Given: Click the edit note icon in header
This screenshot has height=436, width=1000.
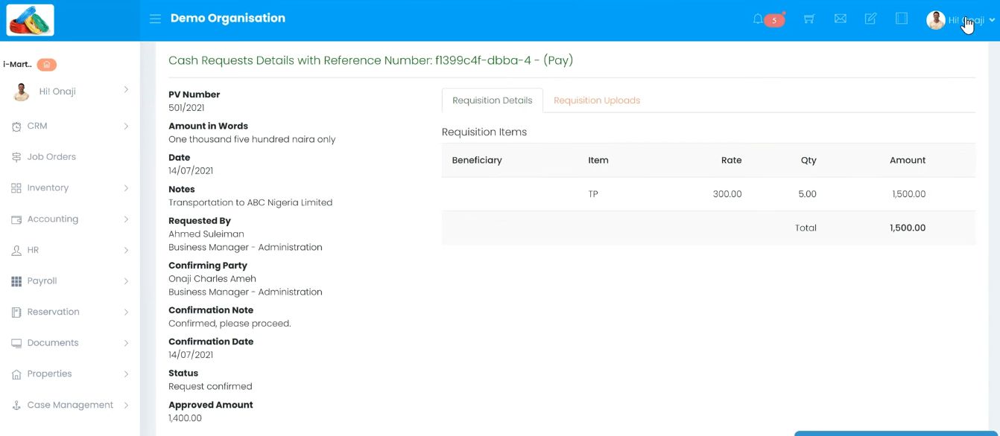Looking at the screenshot, I should click(870, 19).
